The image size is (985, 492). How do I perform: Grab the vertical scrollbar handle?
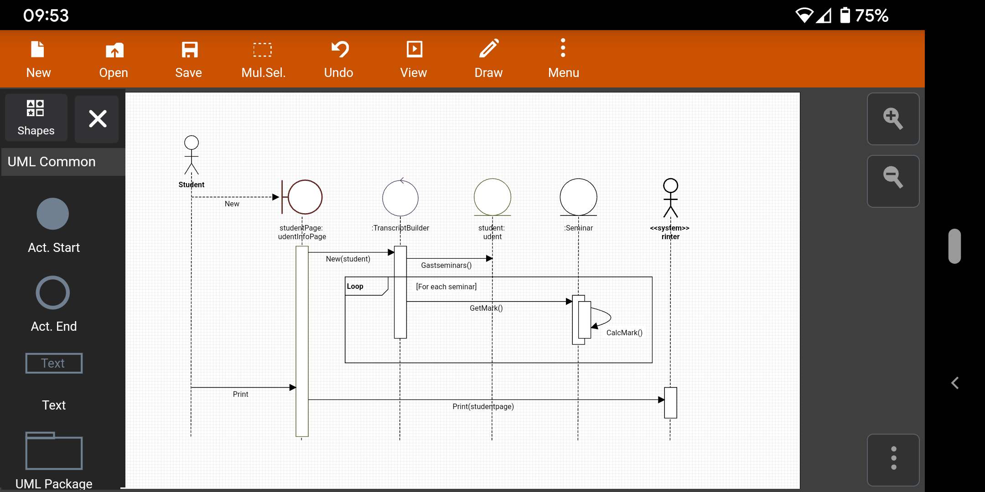coord(954,246)
